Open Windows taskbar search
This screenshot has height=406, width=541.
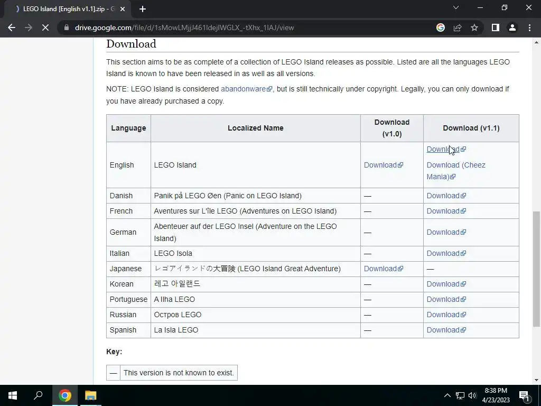[x=38, y=395]
